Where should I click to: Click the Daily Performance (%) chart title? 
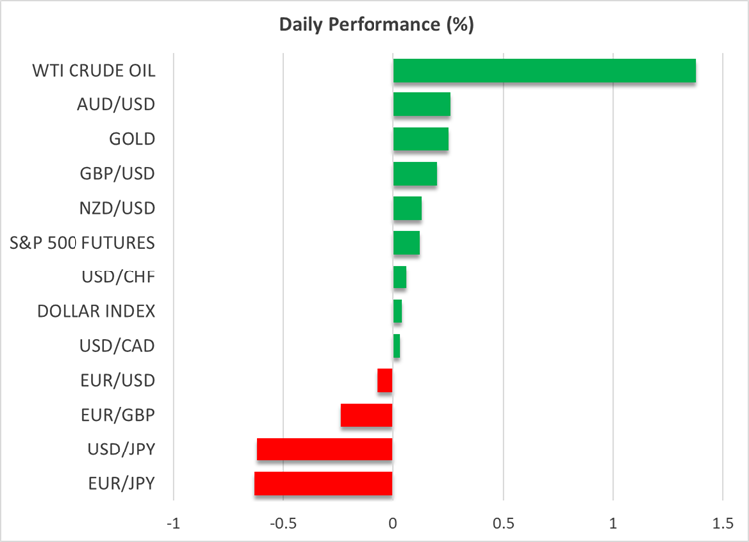click(374, 22)
